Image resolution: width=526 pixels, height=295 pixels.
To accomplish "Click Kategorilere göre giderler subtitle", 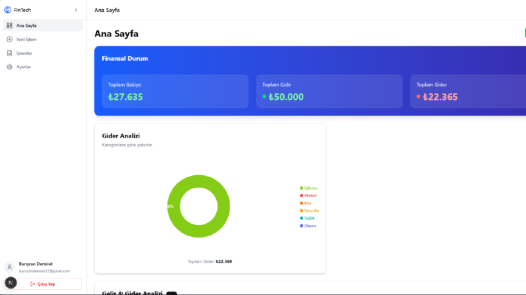I will 127,145.
